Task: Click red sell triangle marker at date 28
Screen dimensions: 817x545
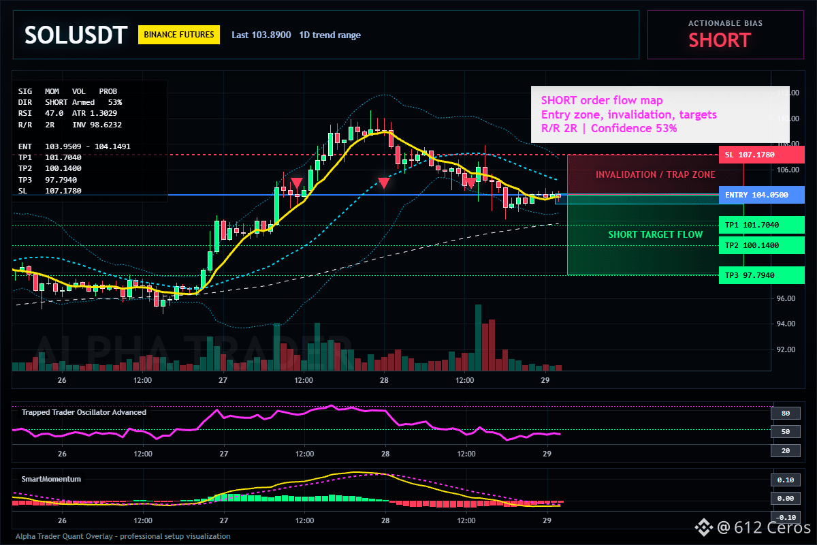Action: (x=384, y=183)
